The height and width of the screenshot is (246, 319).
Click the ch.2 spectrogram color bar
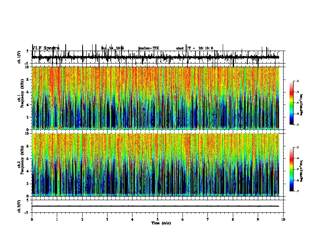[292, 169]
